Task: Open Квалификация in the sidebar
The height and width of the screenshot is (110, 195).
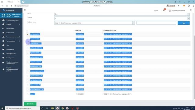Action: [11, 54]
